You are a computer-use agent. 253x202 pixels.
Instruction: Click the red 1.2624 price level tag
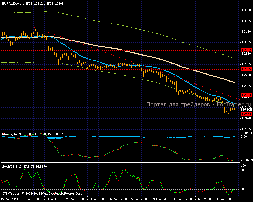(245, 95)
